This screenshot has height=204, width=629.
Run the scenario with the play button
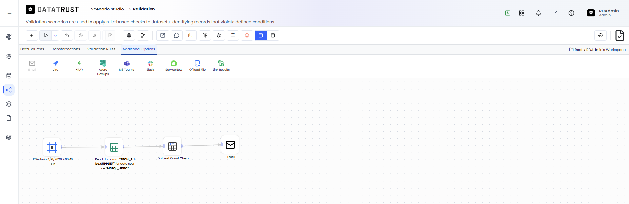[x=46, y=35]
